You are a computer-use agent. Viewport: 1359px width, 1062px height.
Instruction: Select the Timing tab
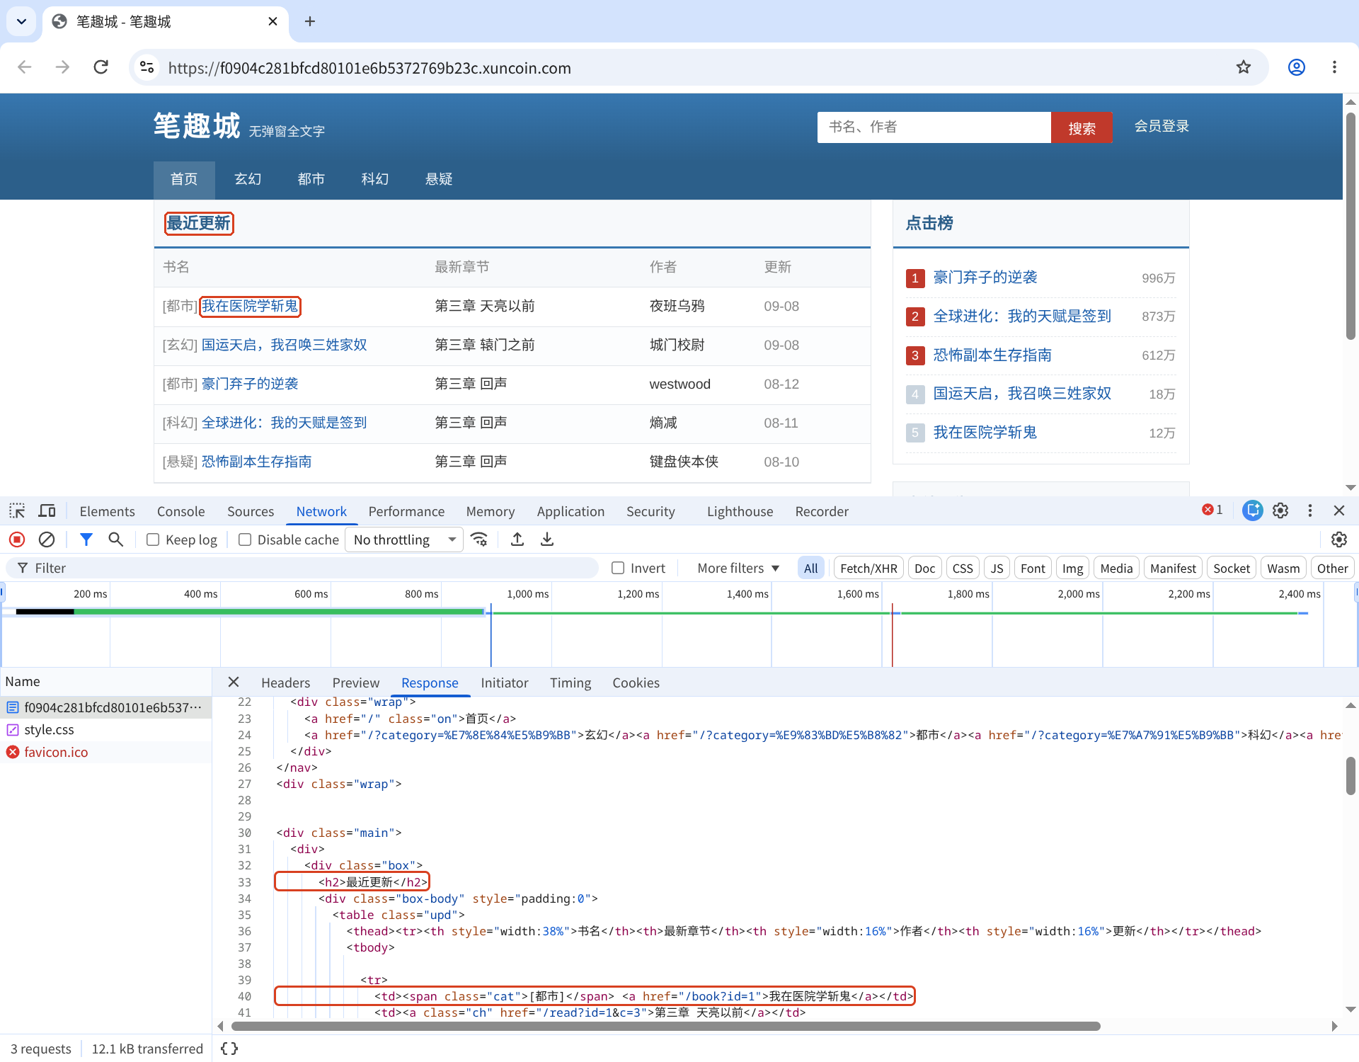pos(570,683)
